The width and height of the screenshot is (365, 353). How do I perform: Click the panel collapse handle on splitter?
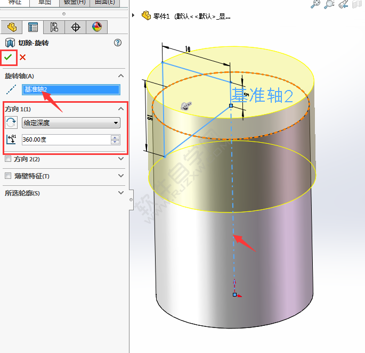point(131,200)
